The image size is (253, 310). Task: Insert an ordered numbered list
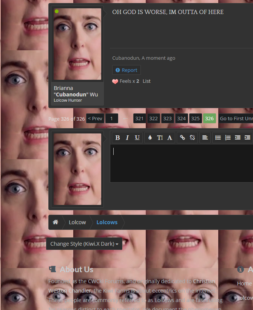[228, 138]
